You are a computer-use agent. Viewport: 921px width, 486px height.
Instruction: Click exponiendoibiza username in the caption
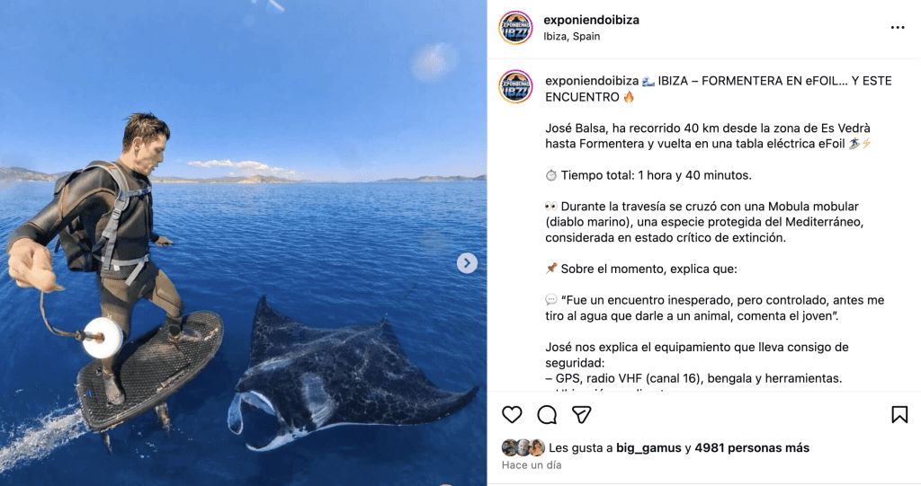coord(592,81)
